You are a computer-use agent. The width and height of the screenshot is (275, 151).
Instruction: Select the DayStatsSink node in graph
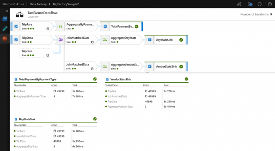166,40
